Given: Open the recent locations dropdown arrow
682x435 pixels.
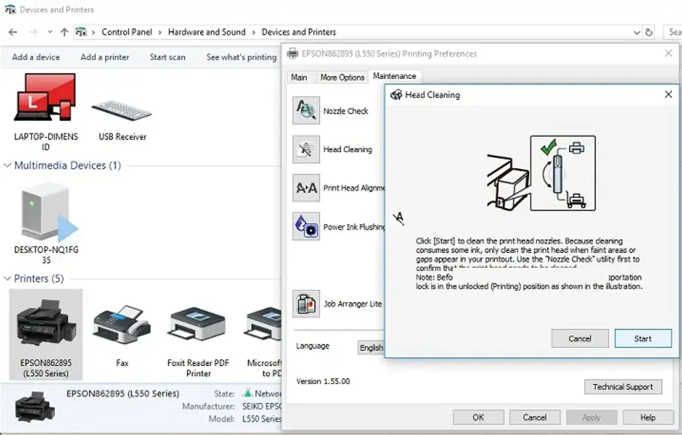Looking at the screenshot, I should 50,32.
